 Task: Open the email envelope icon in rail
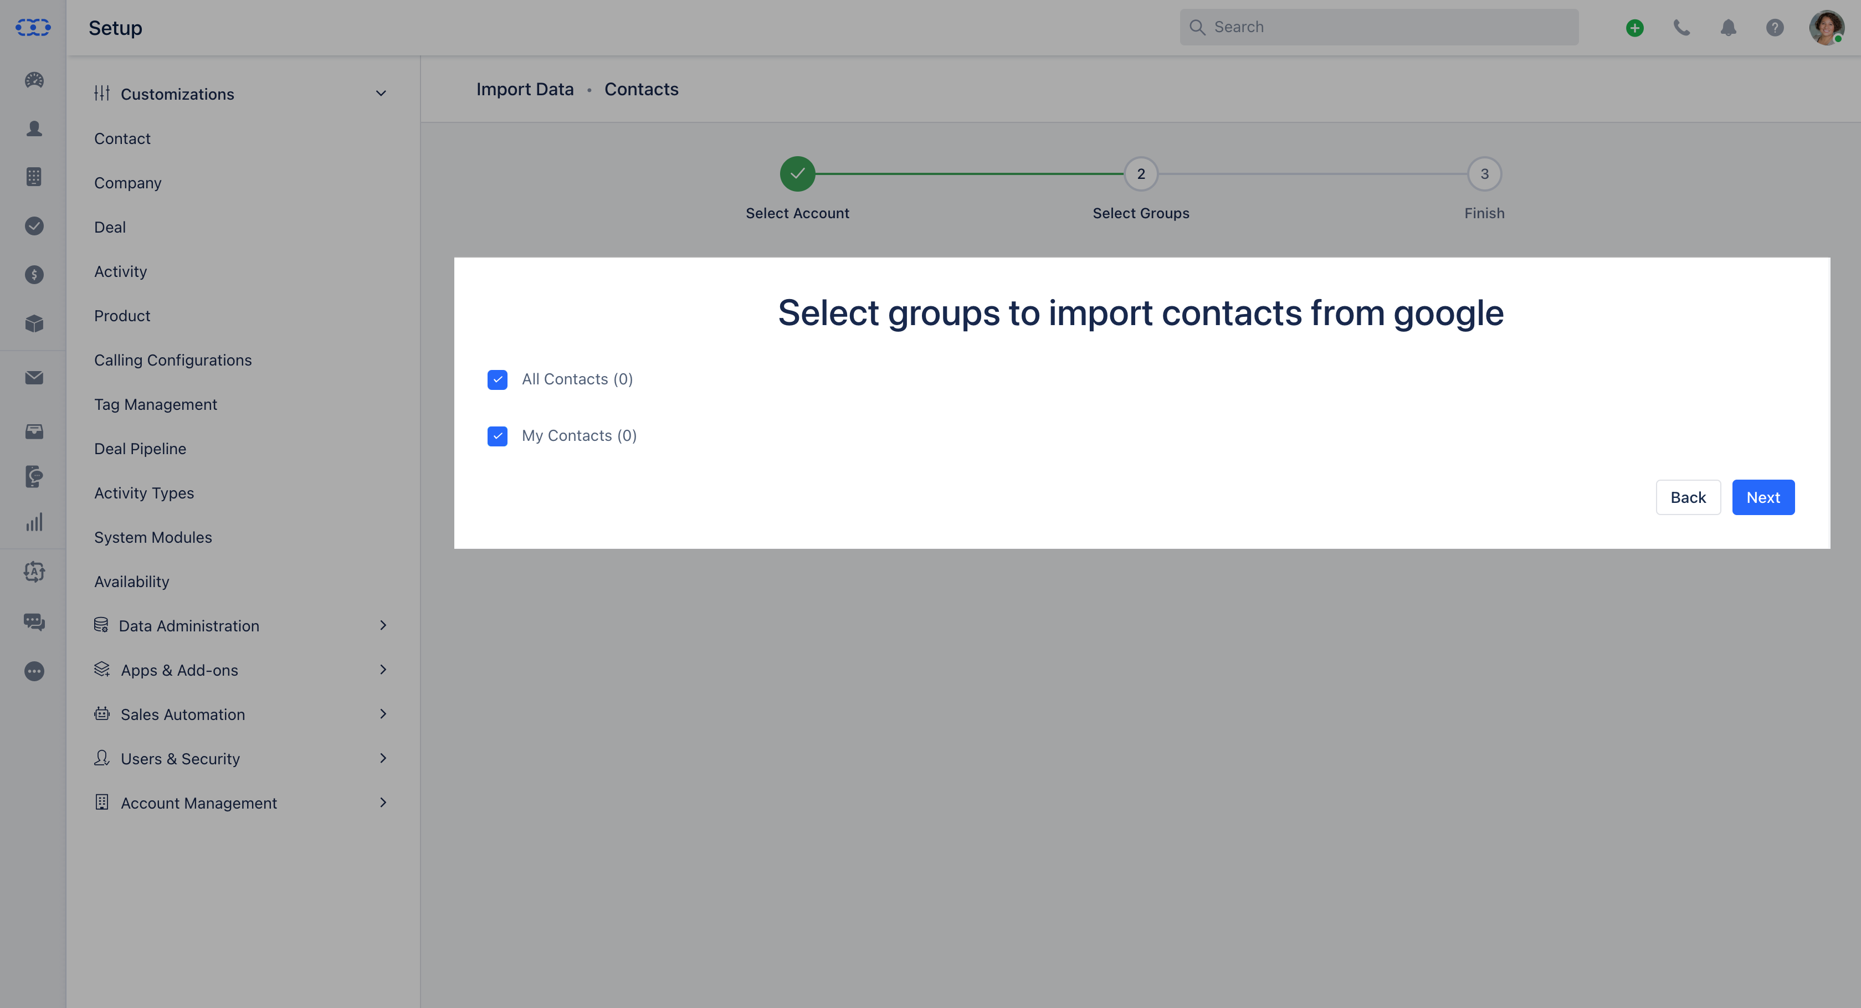tap(34, 378)
